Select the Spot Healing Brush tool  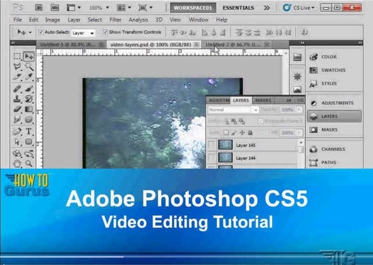(17, 89)
